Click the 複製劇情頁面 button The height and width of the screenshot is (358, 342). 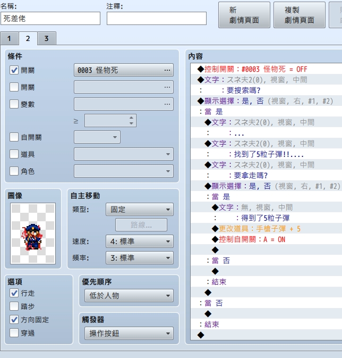[x=300, y=15]
